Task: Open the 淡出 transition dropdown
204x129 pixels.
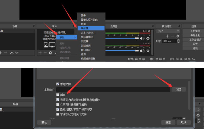Action: pyautogui.click(x=168, y=31)
